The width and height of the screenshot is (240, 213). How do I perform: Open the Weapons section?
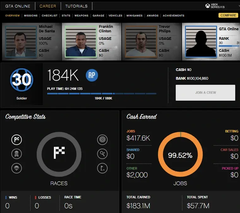[81, 16]
